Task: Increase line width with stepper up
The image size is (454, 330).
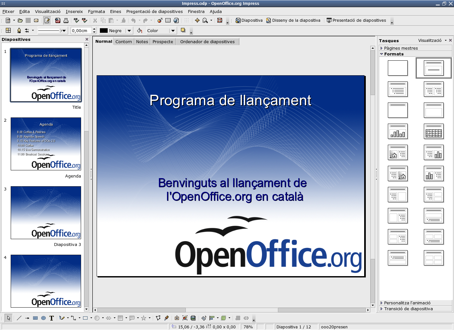Action: [94, 29]
